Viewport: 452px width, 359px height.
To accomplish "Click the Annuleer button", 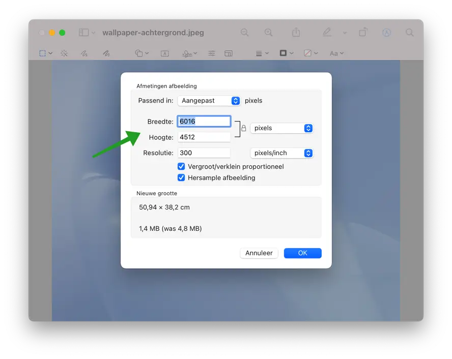I will click(x=259, y=253).
